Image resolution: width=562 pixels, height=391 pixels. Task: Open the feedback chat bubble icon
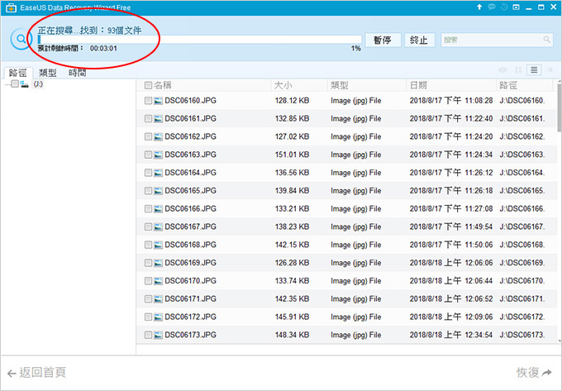492,7
